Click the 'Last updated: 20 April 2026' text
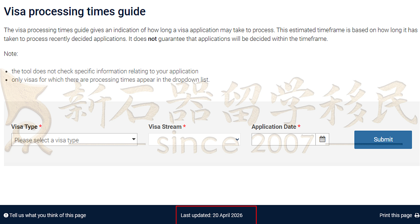This screenshot has width=420, height=224. 212,215
